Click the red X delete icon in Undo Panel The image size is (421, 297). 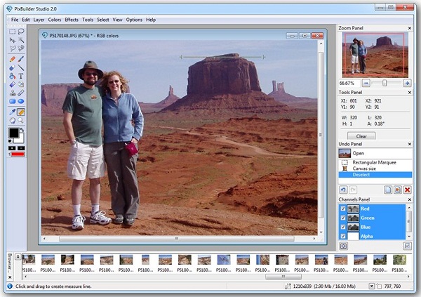coord(407,190)
